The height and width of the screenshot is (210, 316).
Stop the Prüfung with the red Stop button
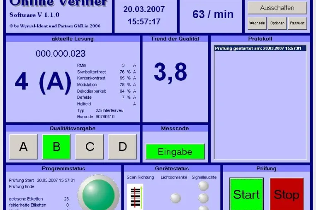coord(287,194)
